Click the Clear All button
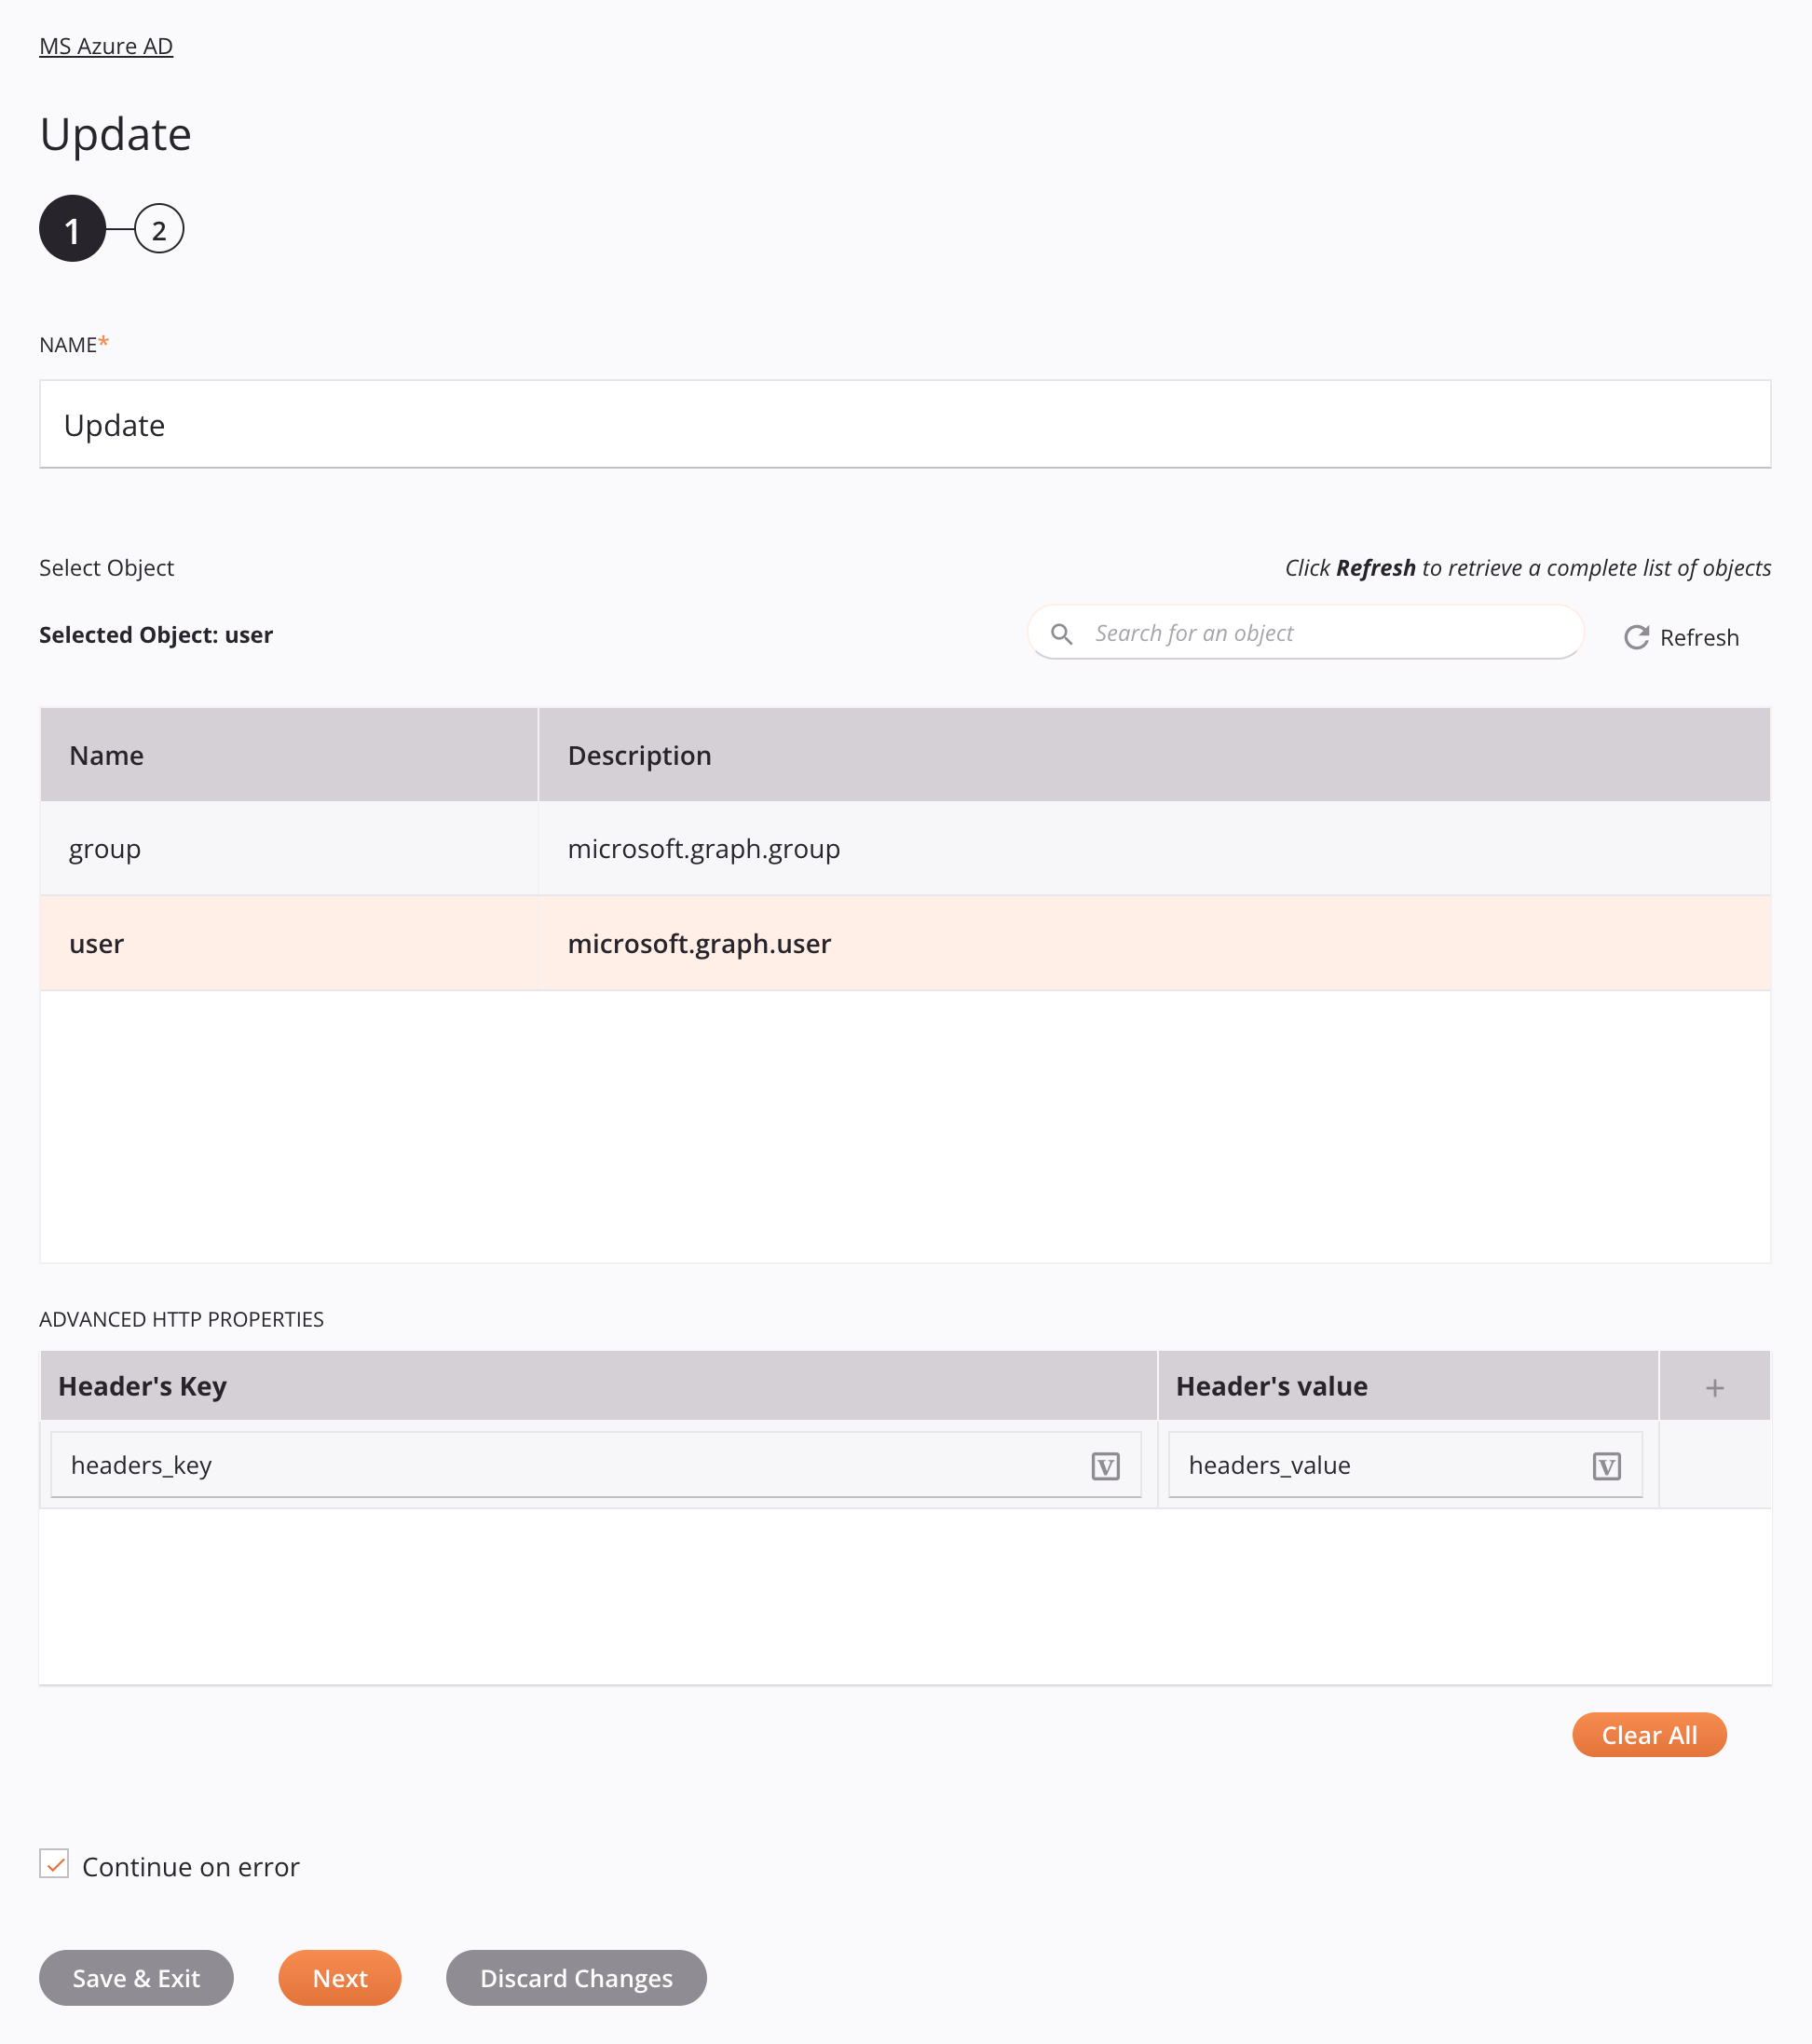The width and height of the screenshot is (1812, 2044). click(x=1649, y=1735)
